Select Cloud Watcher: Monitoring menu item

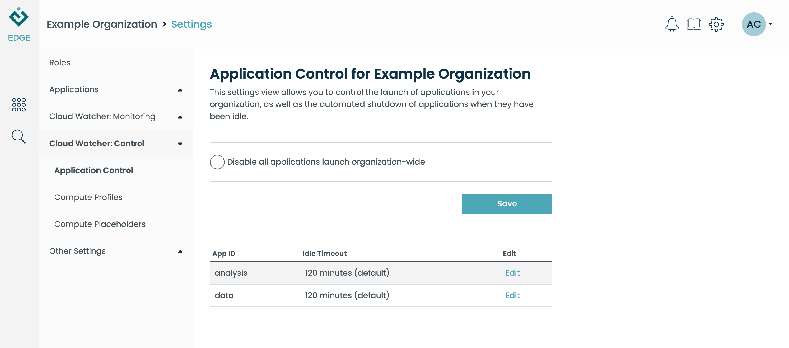[x=102, y=116]
